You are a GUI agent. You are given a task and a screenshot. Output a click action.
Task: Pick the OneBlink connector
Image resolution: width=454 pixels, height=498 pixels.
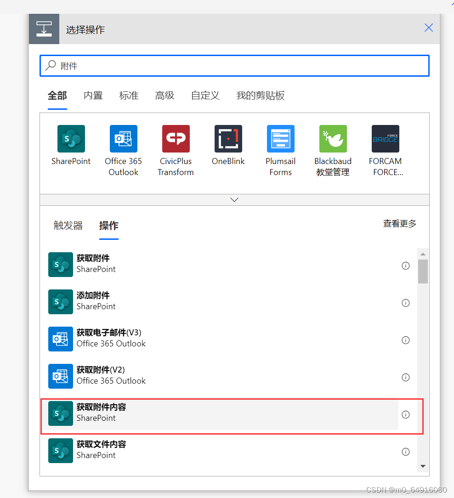228,138
